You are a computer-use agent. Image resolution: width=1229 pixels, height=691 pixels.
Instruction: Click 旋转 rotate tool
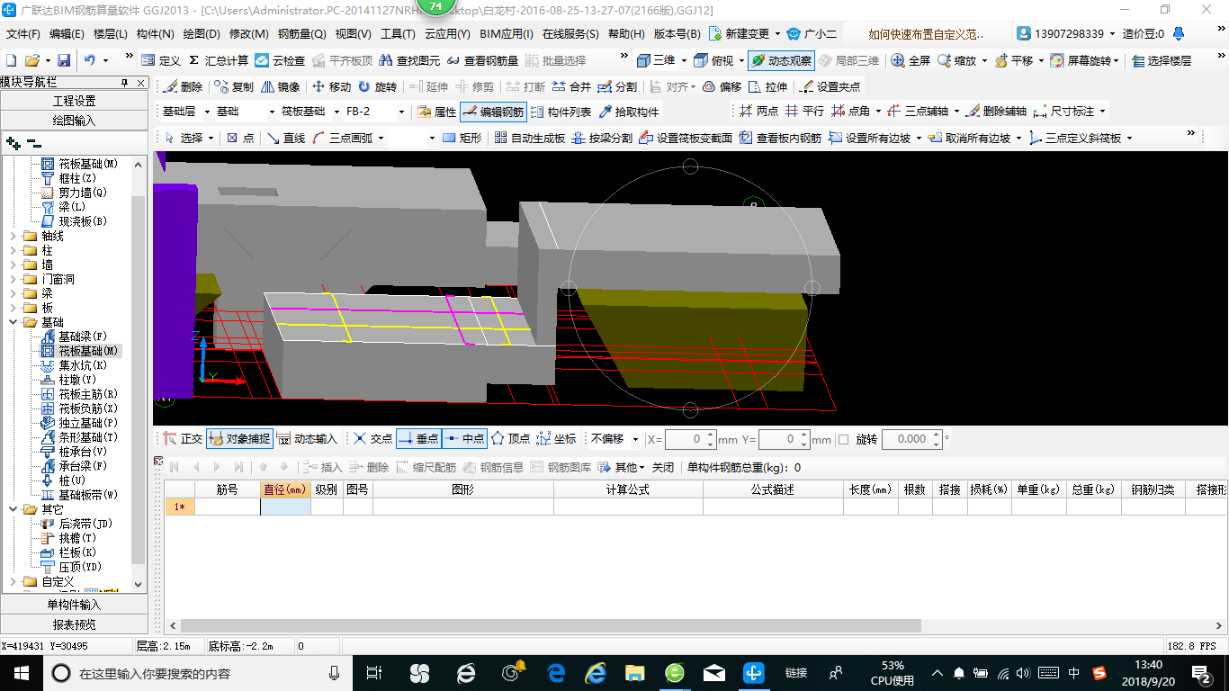coord(377,87)
